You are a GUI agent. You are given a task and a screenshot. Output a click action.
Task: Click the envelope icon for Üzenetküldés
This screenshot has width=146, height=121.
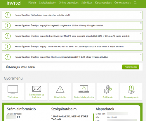coord(36,89)
